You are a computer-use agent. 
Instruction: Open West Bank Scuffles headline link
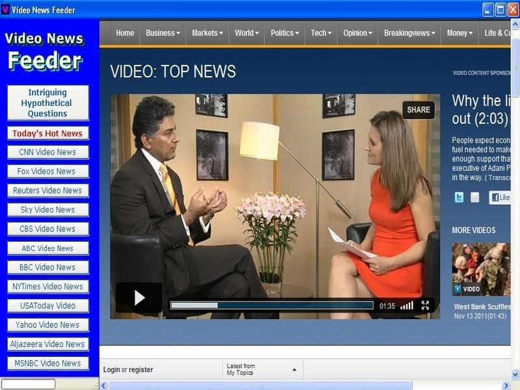(482, 307)
